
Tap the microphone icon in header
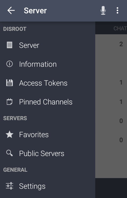tap(103, 10)
